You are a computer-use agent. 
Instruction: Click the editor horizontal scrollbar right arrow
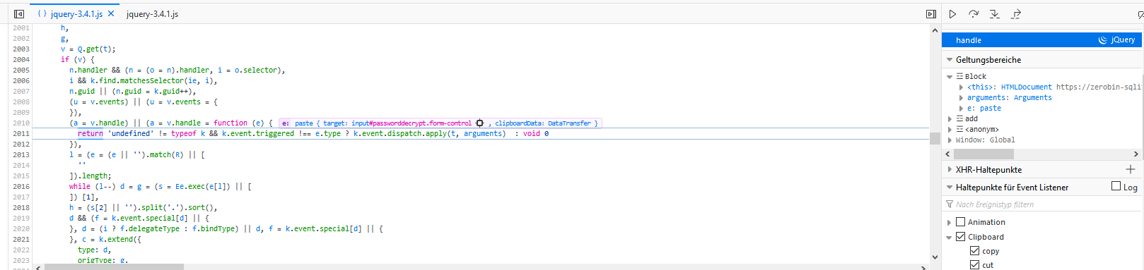[x=923, y=267]
